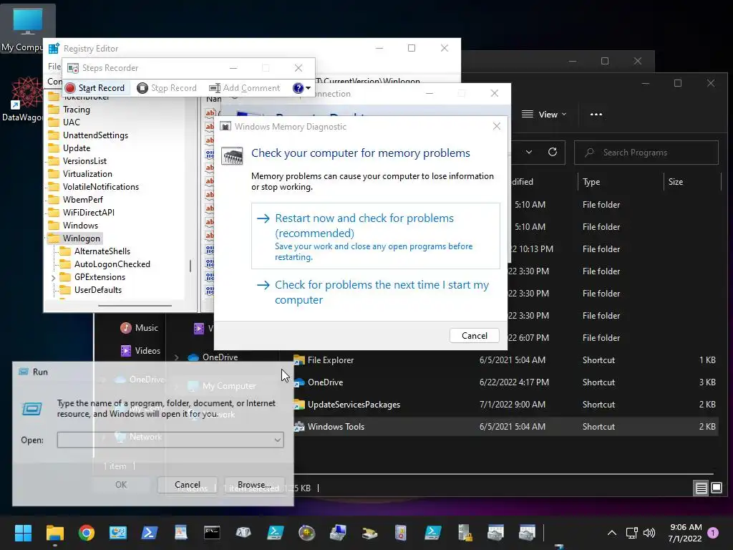Click Browse in the Run dialog
733x550 pixels.
point(254,485)
